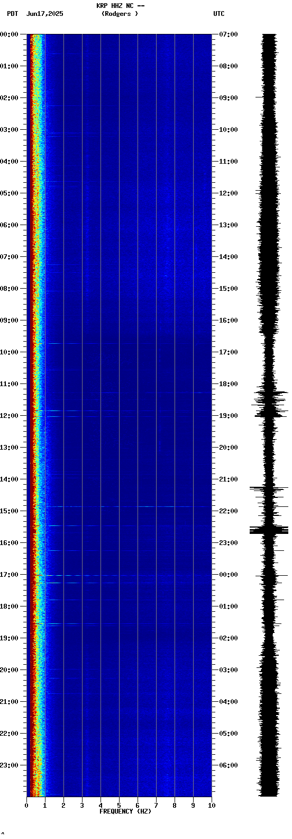Click the 22:00 UTC time label

[229, 511]
